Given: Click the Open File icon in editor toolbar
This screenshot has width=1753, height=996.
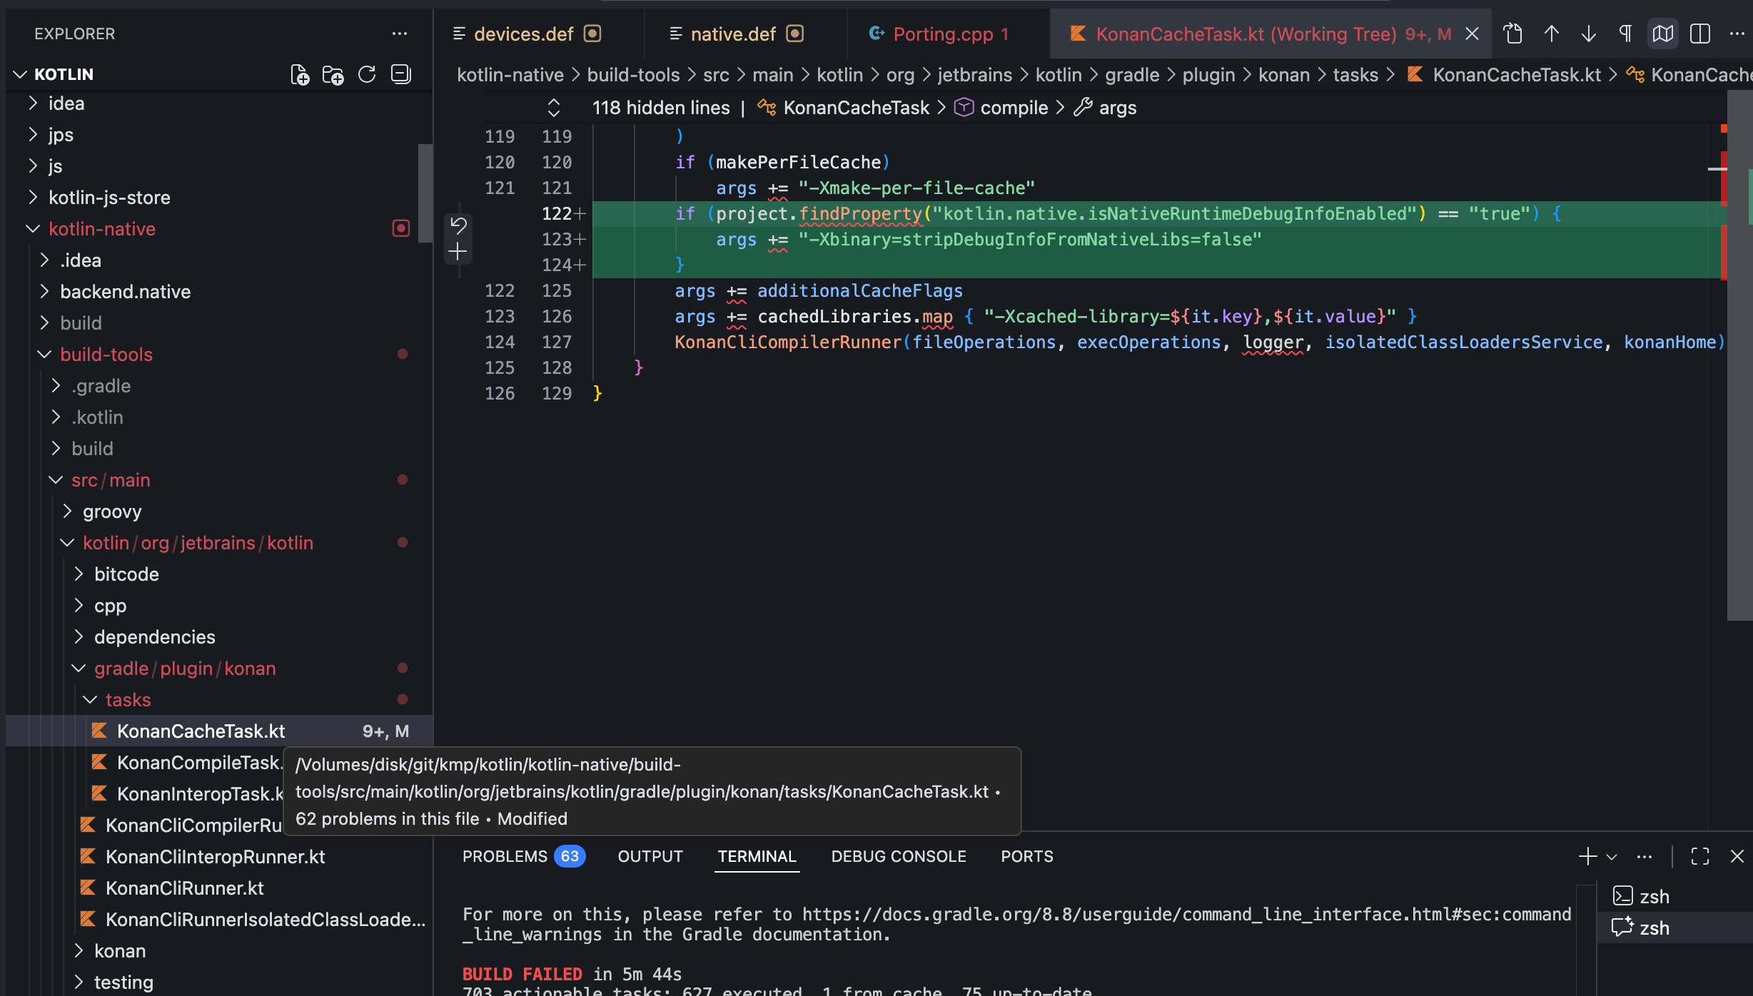Looking at the screenshot, I should coord(1512,34).
